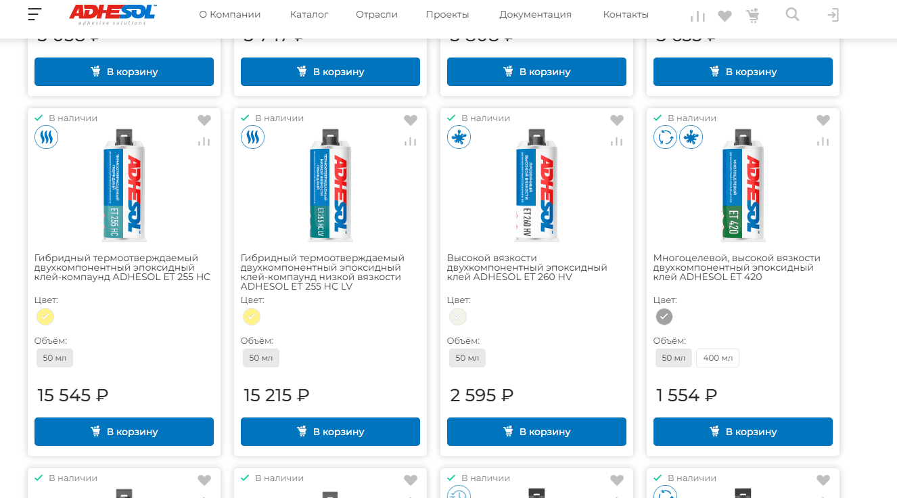Screen dimensions: 897x498
Task: Choose the gray color swatch for ET 420
Action: [x=664, y=317]
